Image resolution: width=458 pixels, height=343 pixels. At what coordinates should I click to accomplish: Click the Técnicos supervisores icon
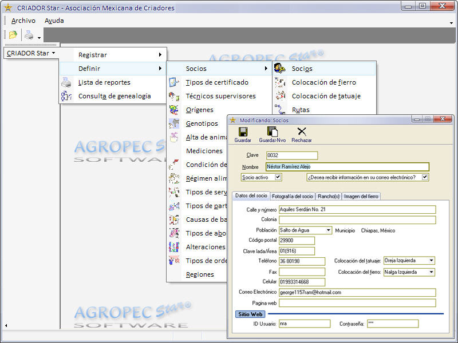click(x=174, y=96)
